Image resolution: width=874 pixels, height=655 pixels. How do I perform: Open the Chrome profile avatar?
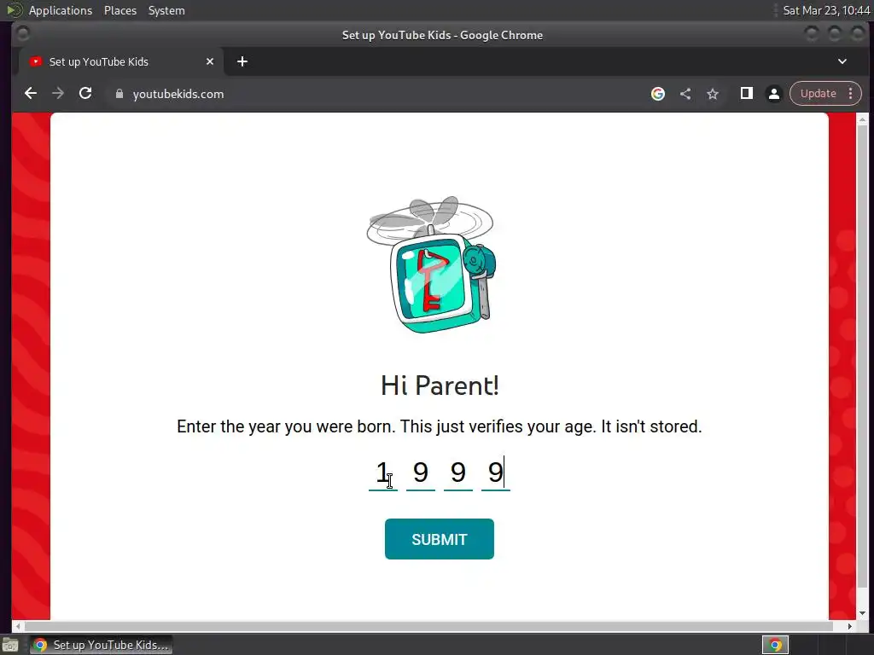(773, 94)
